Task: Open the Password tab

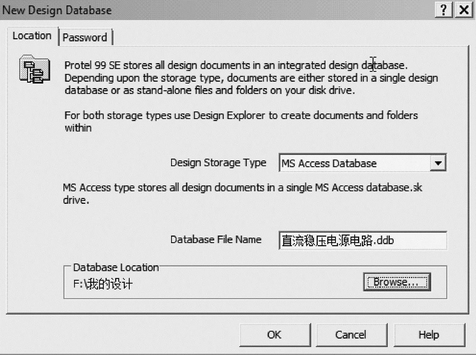Action: pyautogui.click(x=85, y=38)
